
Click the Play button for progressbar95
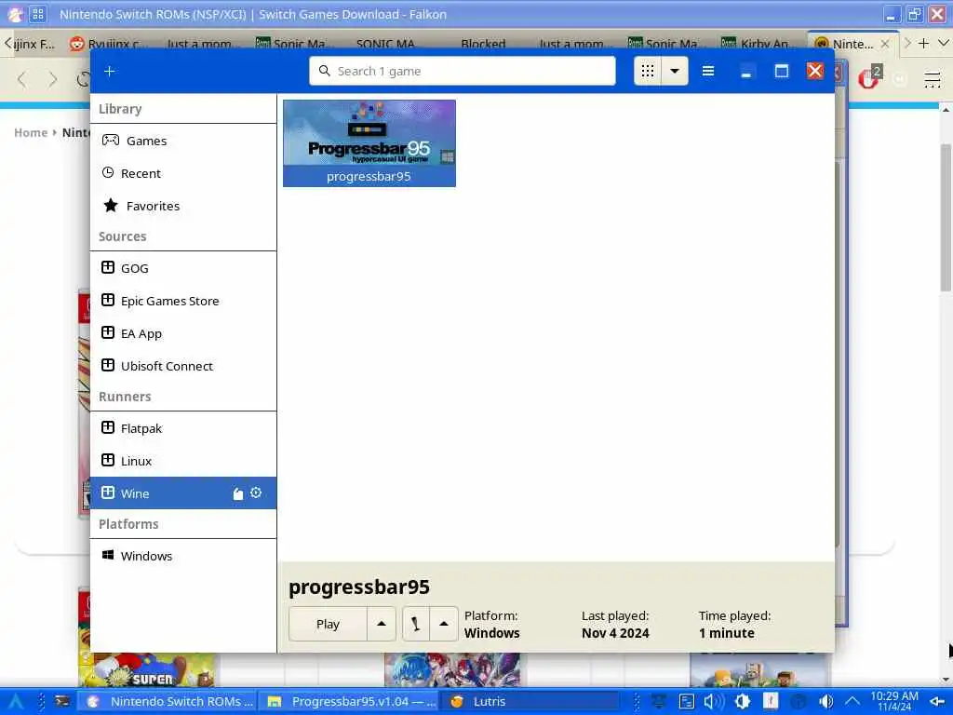(x=329, y=624)
